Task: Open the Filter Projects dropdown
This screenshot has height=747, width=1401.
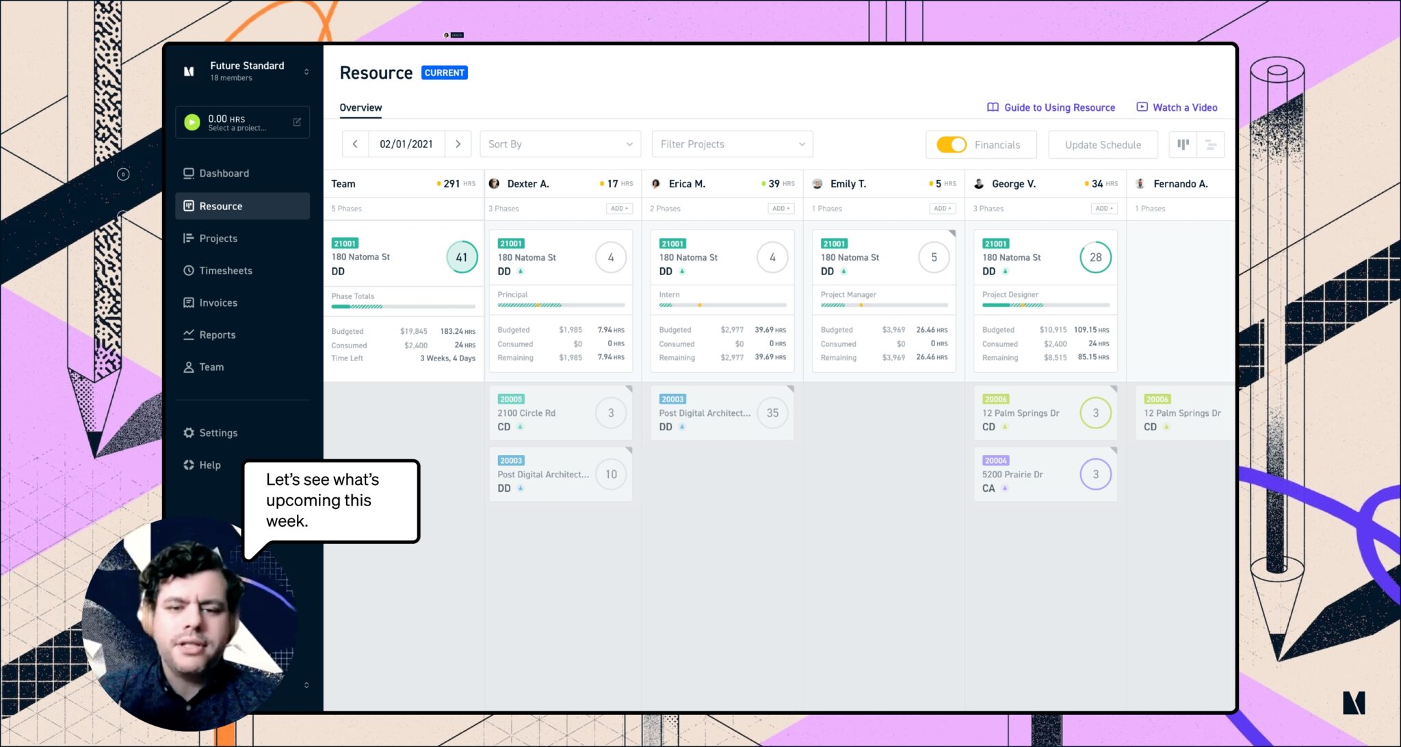Action: pos(732,144)
